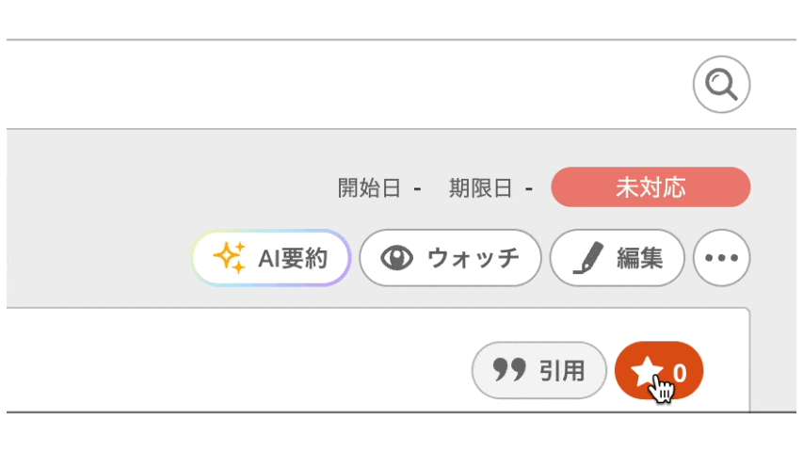Click the pen icon on 編集
Viewport: 803px width, 452px height.
589,257
